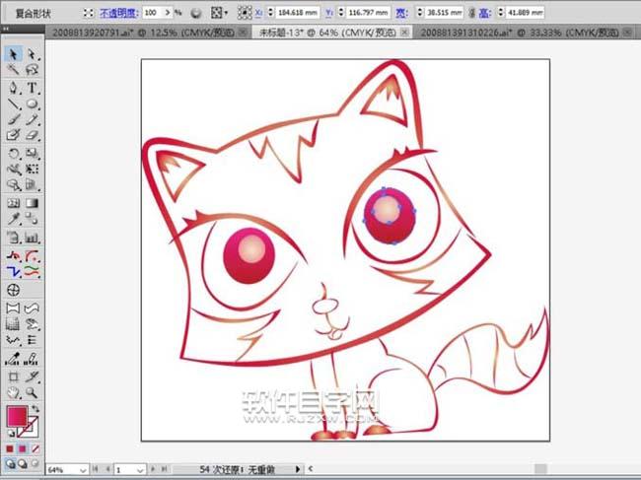This screenshot has height=480, width=641.
Task: Select the Mesh tool
Action: 13,203
